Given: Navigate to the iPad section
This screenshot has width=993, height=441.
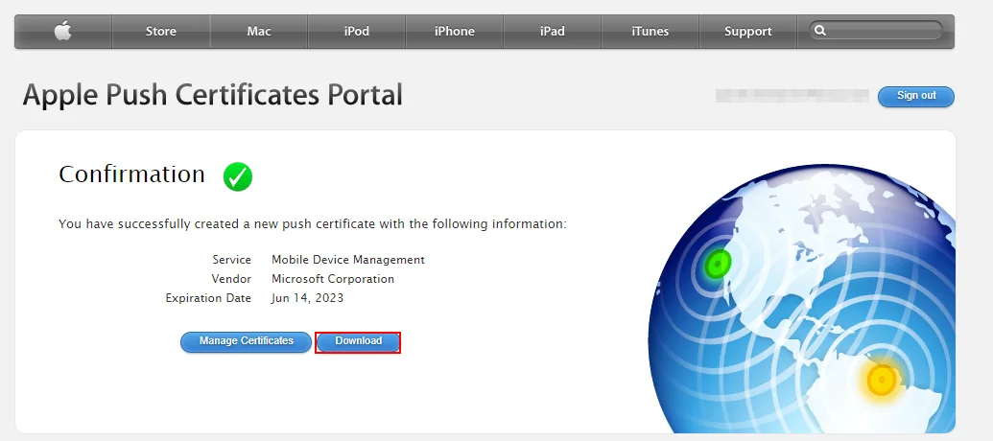Looking at the screenshot, I should click(x=553, y=31).
